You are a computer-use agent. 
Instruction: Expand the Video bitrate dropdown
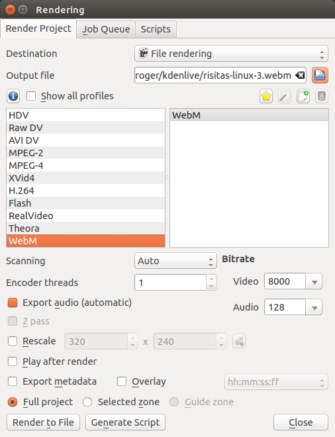[x=314, y=281]
